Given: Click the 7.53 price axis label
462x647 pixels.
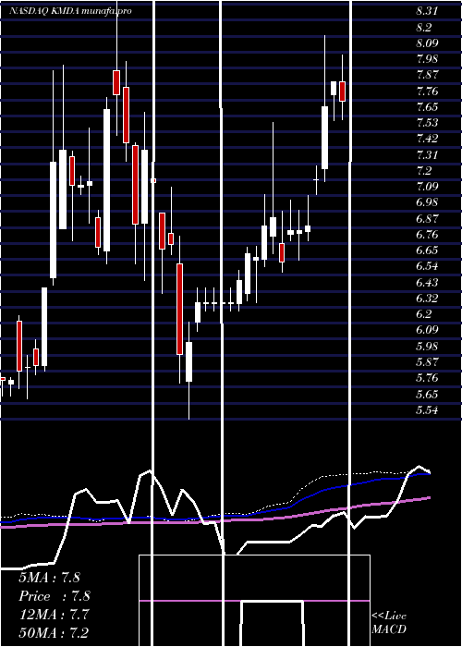Looking at the screenshot, I should coord(427,123).
